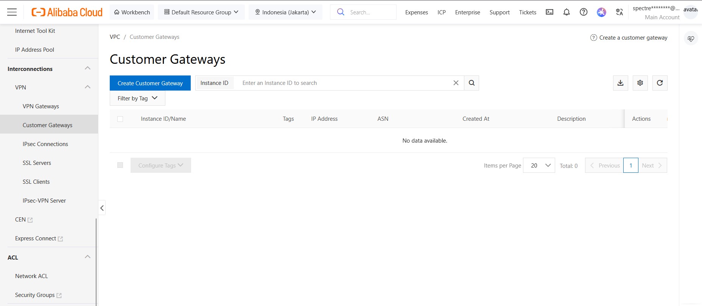Viewport: 702px width, 306px height.
Task: Expand the Filter by Tag dropdown
Action: (137, 98)
